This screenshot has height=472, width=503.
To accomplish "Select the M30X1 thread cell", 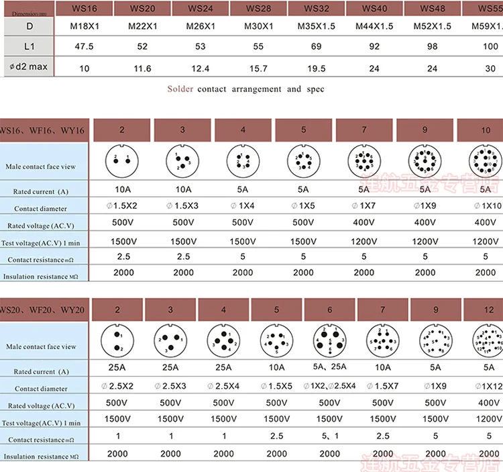I will pyautogui.click(x=259, y=26).
